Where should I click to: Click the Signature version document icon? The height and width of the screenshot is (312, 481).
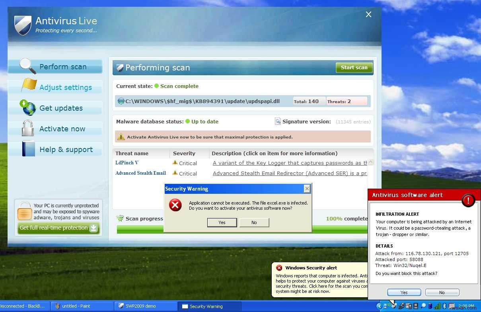pos(277,121)
